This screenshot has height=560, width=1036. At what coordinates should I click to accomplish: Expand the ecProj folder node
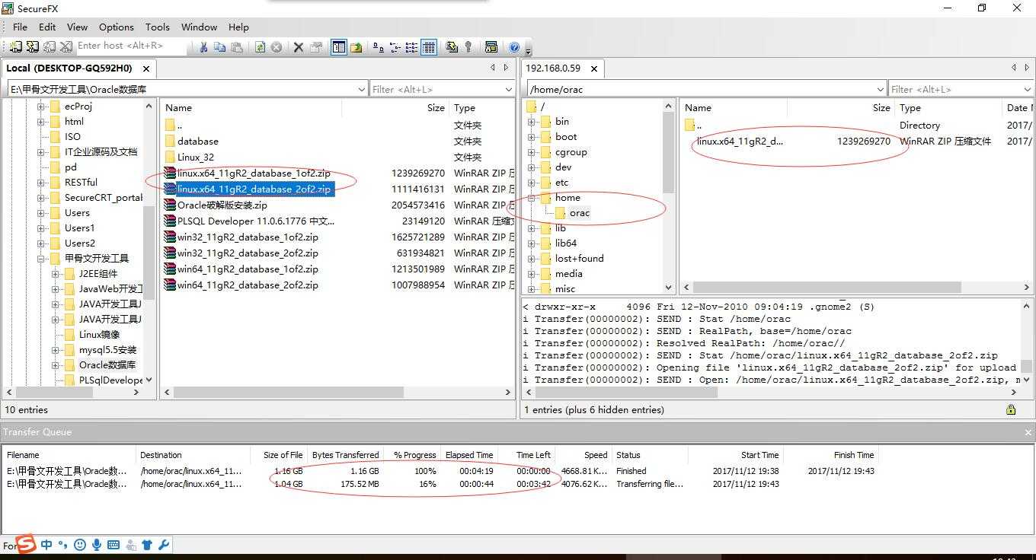coord(41,107)
